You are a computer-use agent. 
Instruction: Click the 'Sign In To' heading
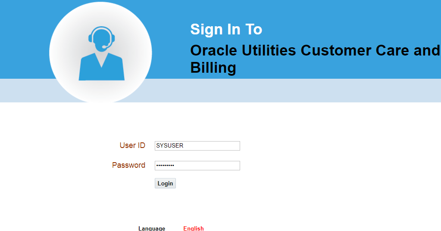pyautogui.click(x=226, y=29)
